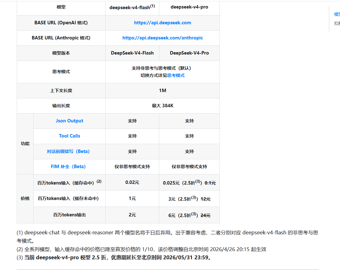Click footnote (2) about cache price adjustment

pos(141,249)
